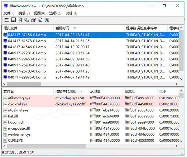
Task: Sort by 大小 column header
Action: pos(168,92)
